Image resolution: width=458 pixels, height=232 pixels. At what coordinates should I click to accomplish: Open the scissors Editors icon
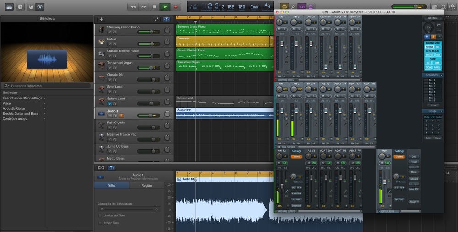[40, 6]
